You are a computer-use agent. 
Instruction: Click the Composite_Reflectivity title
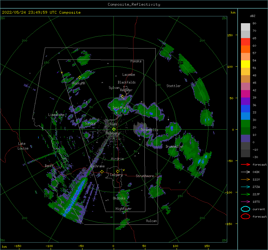tap(134, 4)
